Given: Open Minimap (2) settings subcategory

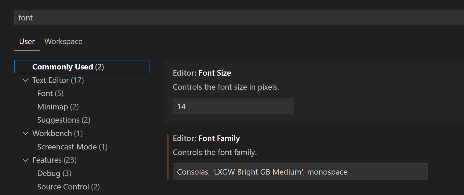Looking at the screenshot, I should click(x=58, y=107).
